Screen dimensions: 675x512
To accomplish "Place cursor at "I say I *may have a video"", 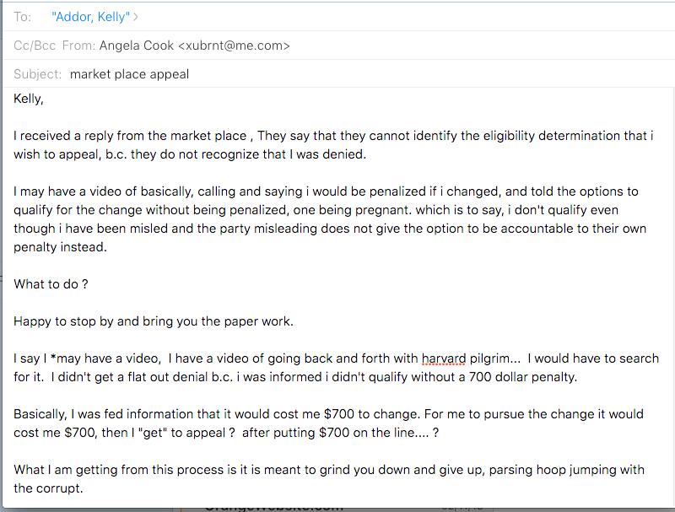I will point(87,358).
